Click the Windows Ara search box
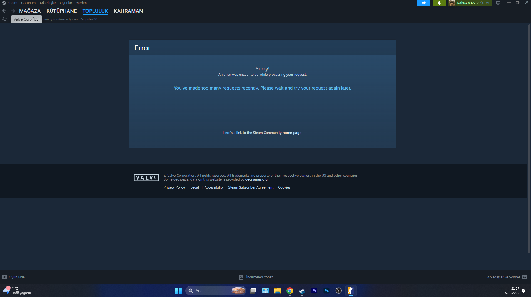This screenshot has height=297, width=531. tap(216, 291)
